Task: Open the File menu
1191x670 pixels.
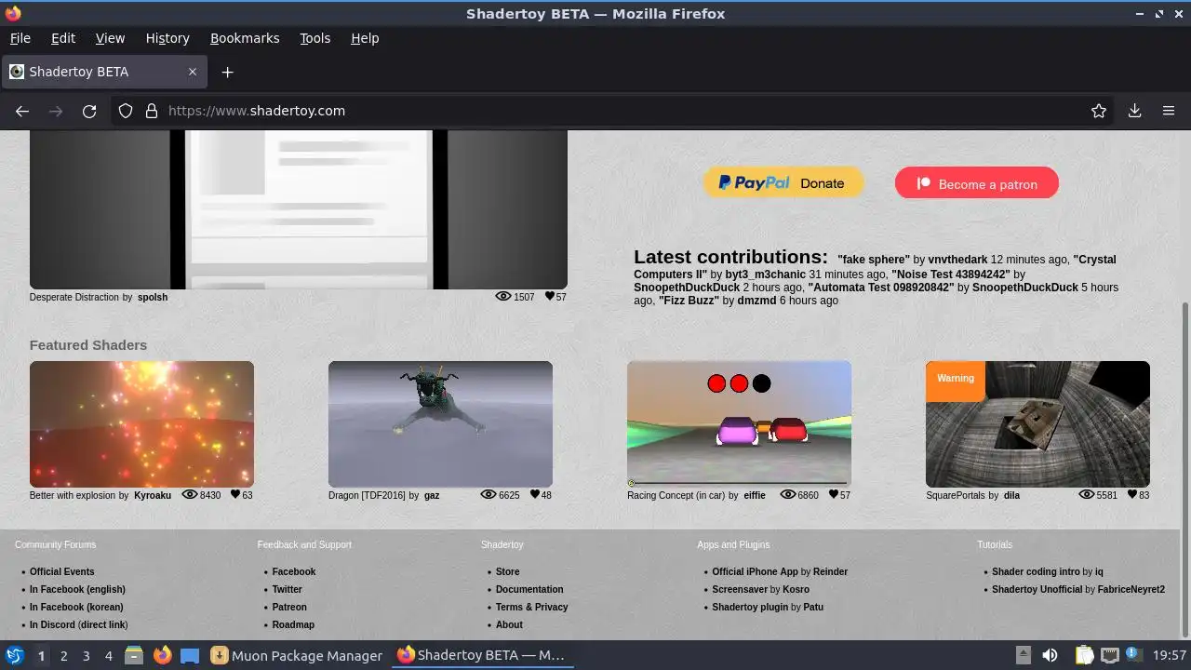Action: [20, 38]
